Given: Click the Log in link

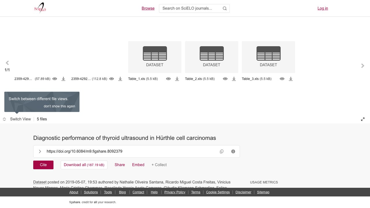Looking at the screenshot, I should pos(323,8).
